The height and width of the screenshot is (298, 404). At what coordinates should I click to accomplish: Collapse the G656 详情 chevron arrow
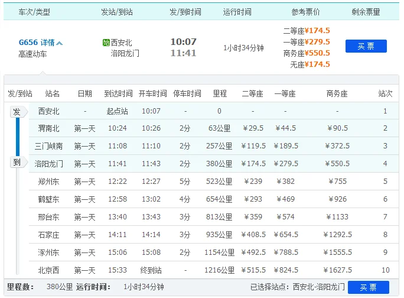point(59,43)
